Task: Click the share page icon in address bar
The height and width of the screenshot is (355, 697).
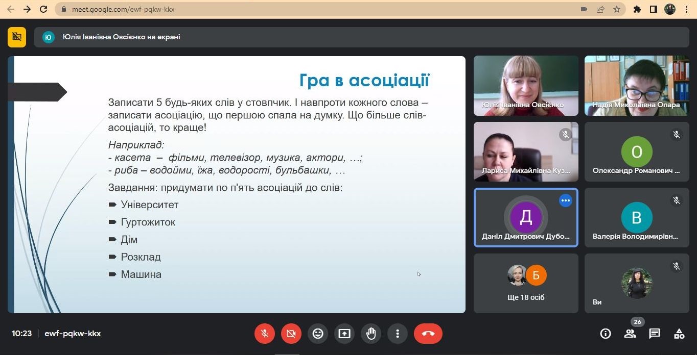Action: [600, 9]
